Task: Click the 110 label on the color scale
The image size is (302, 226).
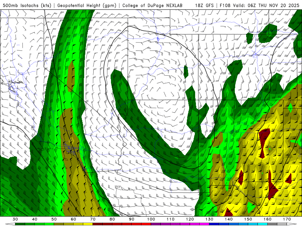Action: 171,219
